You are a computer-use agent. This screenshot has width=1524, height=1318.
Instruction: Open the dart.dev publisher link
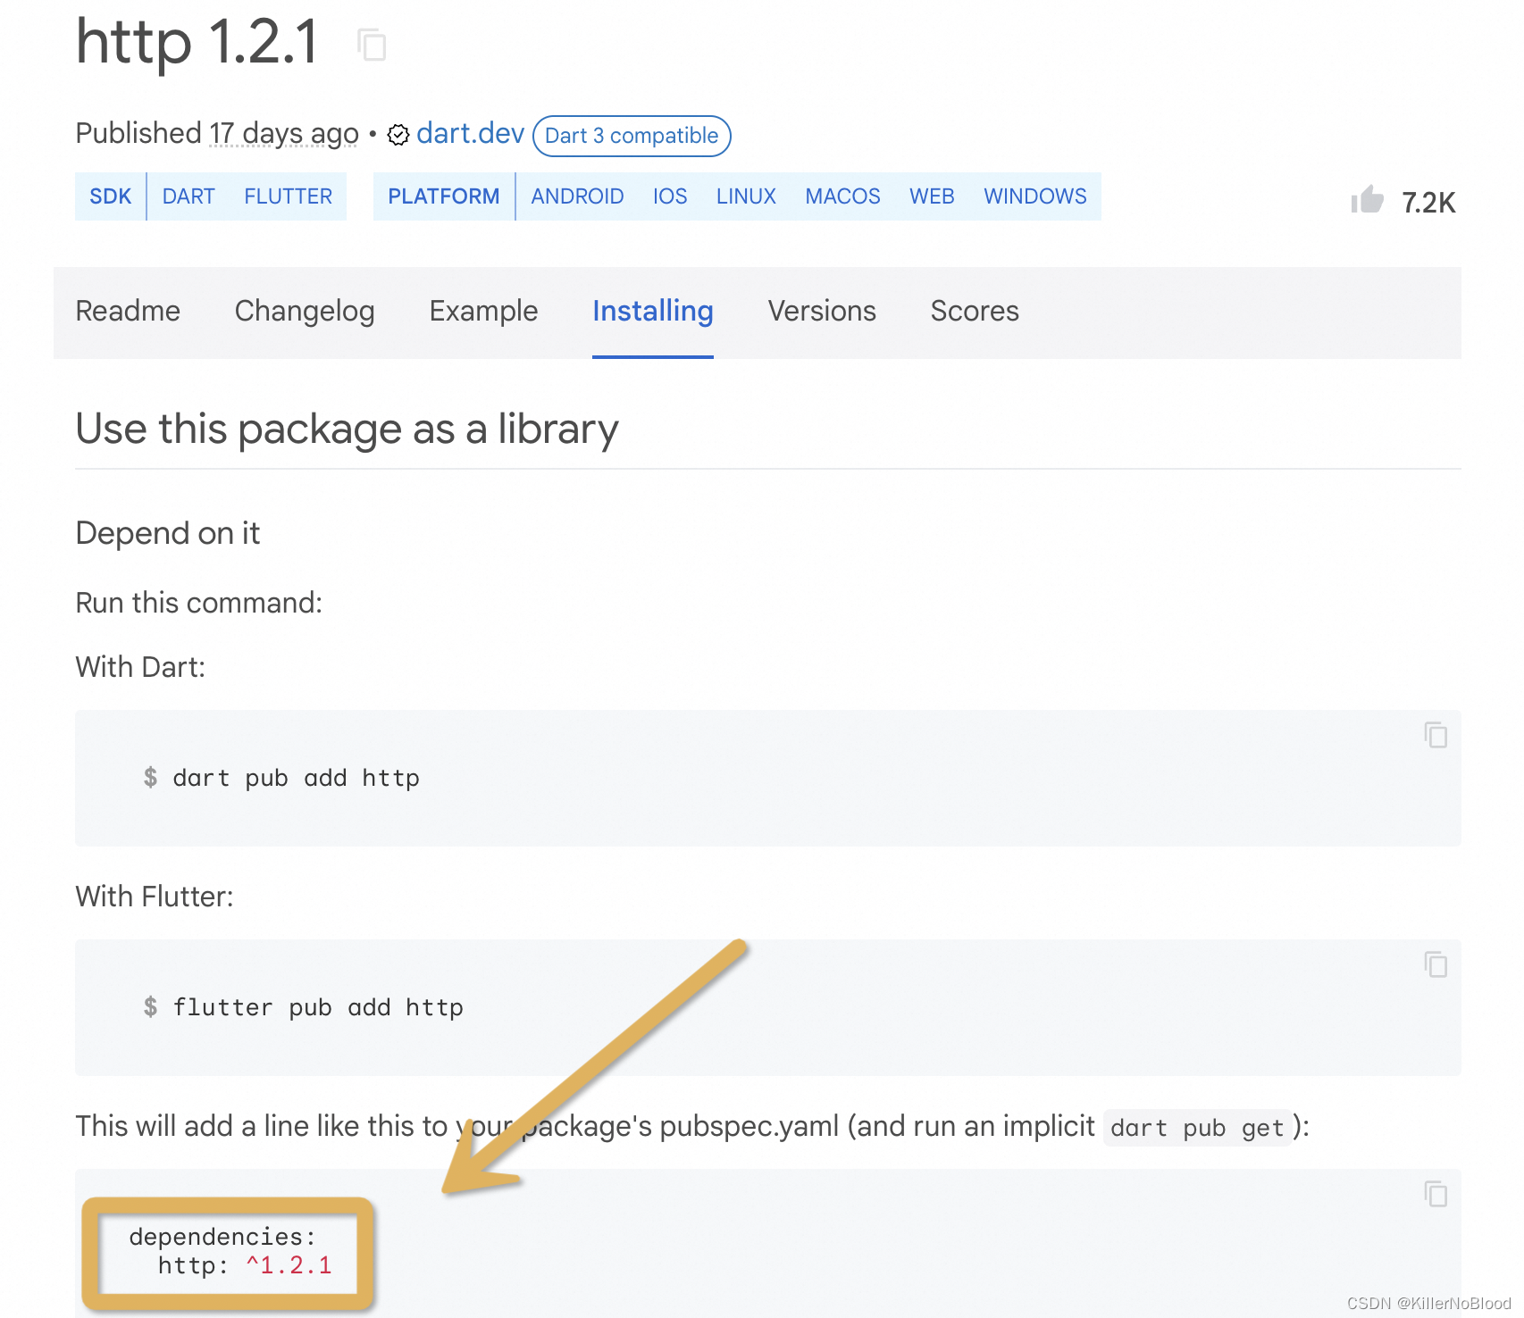(470, 133)
